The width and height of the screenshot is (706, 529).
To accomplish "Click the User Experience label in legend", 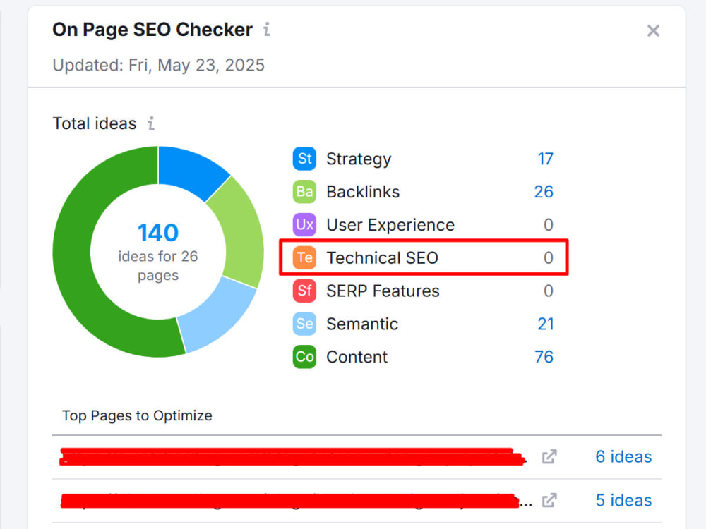I will (390, 224).
